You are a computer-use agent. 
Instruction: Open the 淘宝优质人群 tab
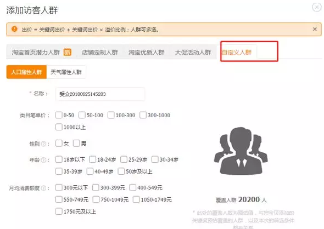point(146,53)
